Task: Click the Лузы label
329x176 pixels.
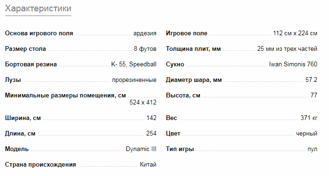Action: point(13,80)
